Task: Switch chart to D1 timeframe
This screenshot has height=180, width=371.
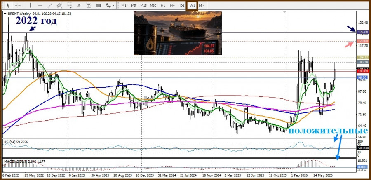Action: 182,5
